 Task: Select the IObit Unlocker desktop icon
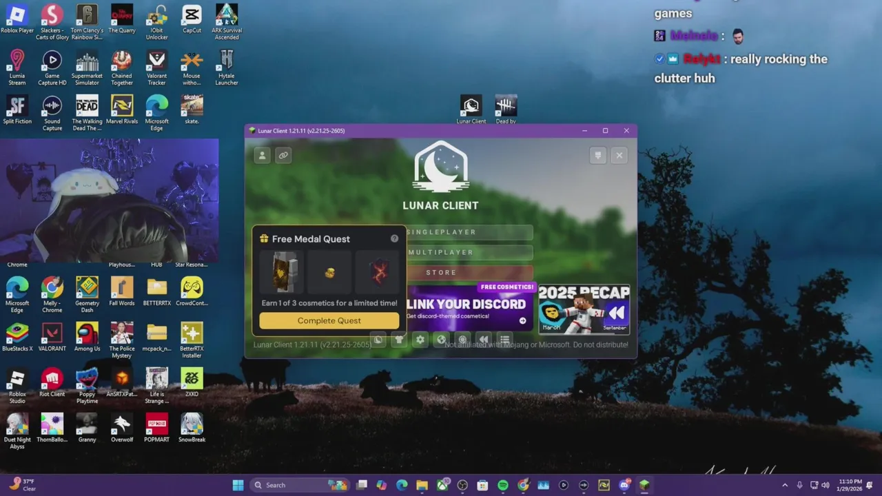click(156, 21)
